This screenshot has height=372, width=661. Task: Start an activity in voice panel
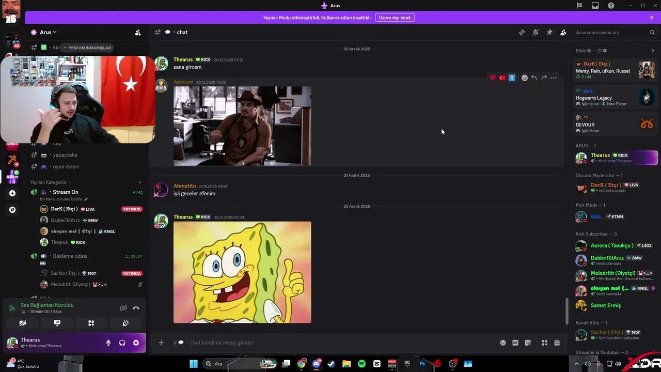coord(91,323)
